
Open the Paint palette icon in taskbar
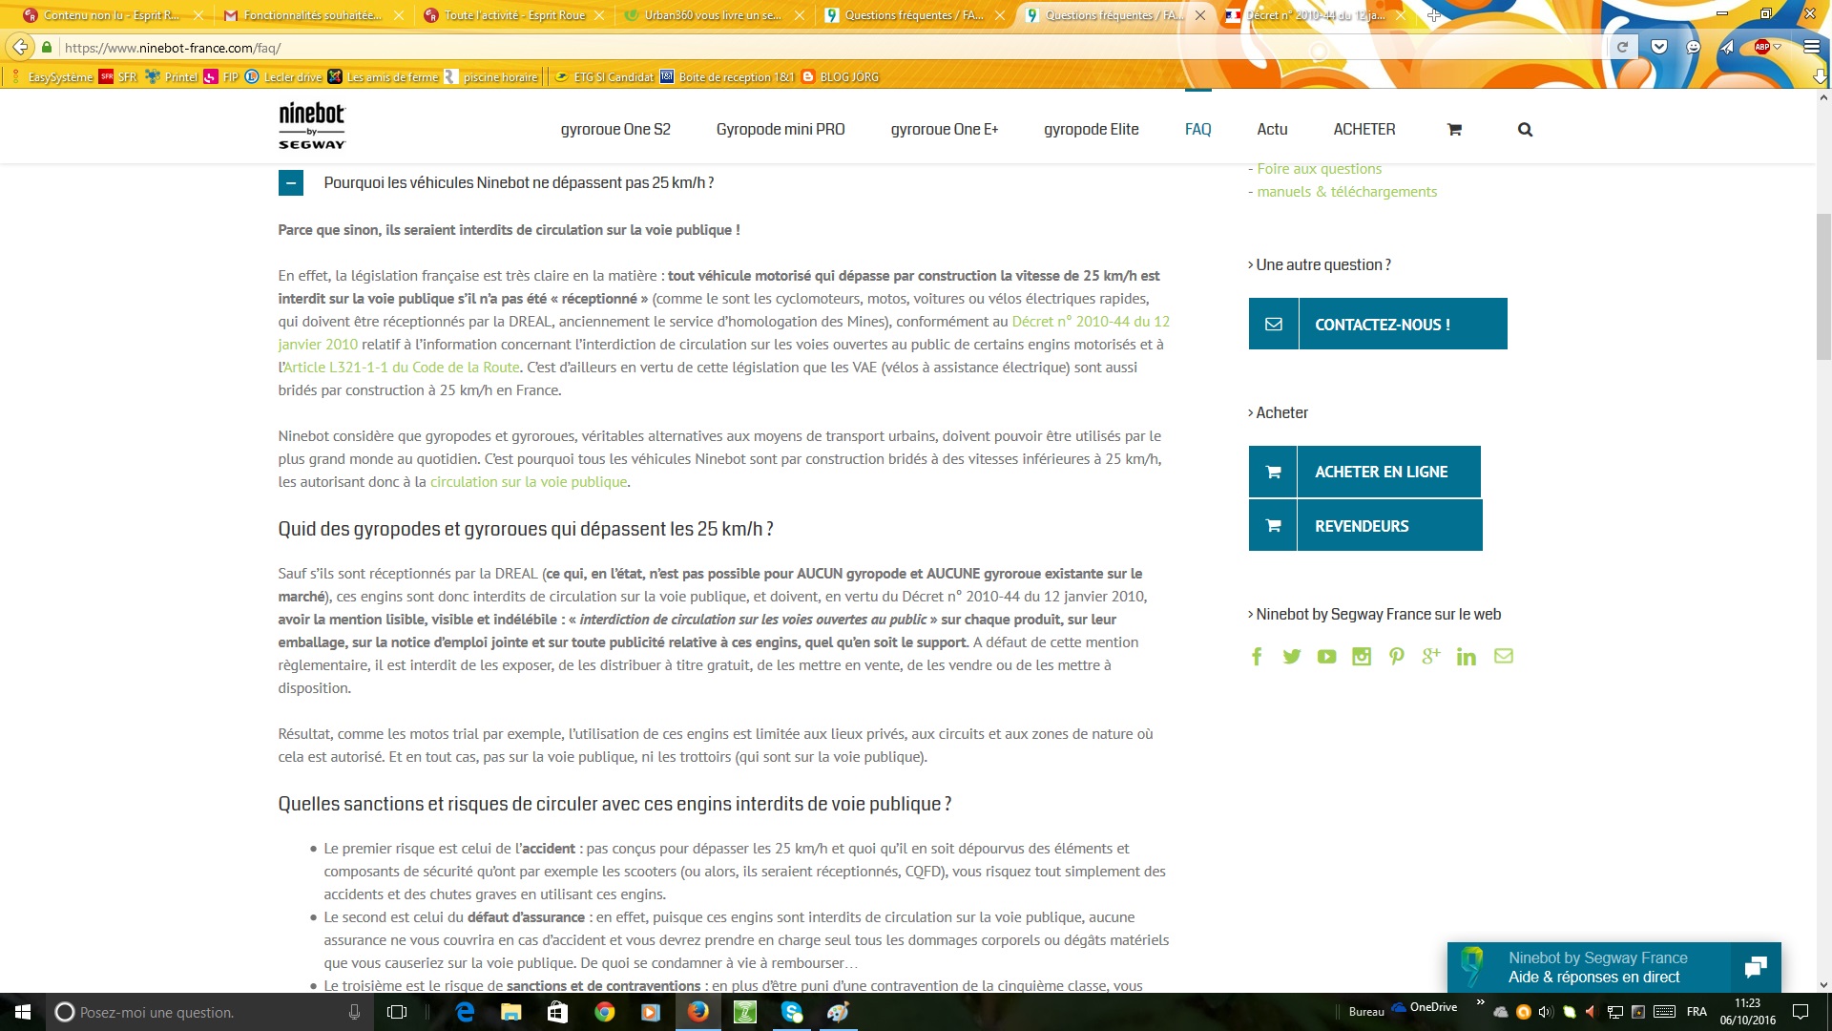[x=839, y=1012]
